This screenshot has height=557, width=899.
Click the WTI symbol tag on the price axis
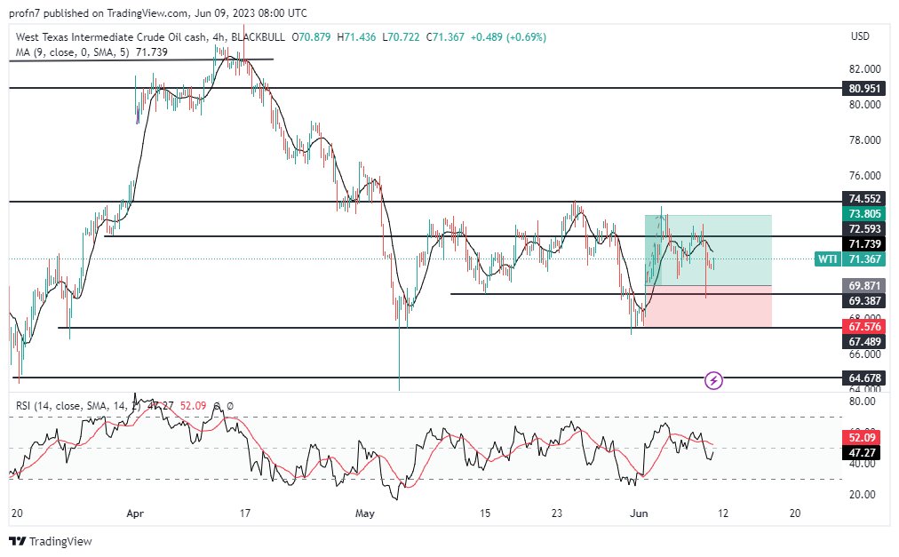click(x=827, y=259)
